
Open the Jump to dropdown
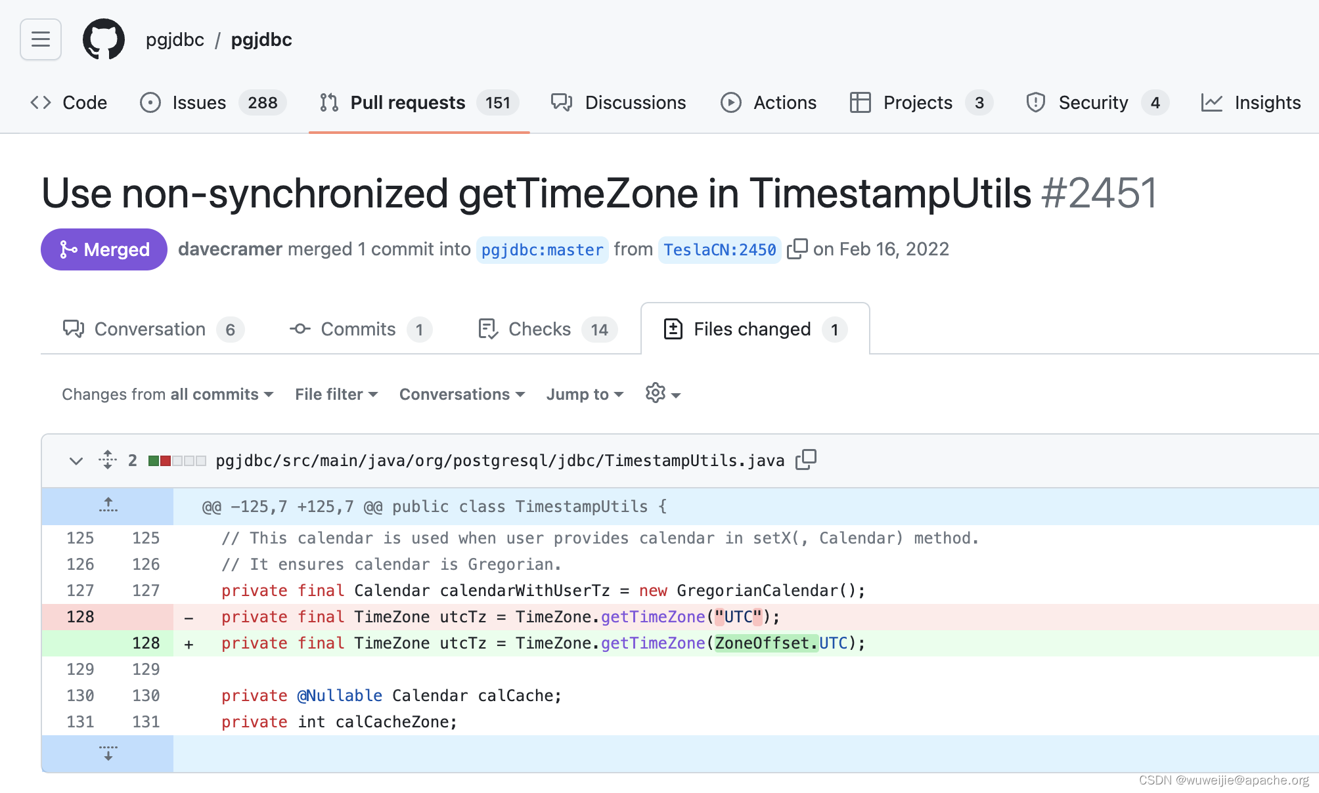(585, 394)
